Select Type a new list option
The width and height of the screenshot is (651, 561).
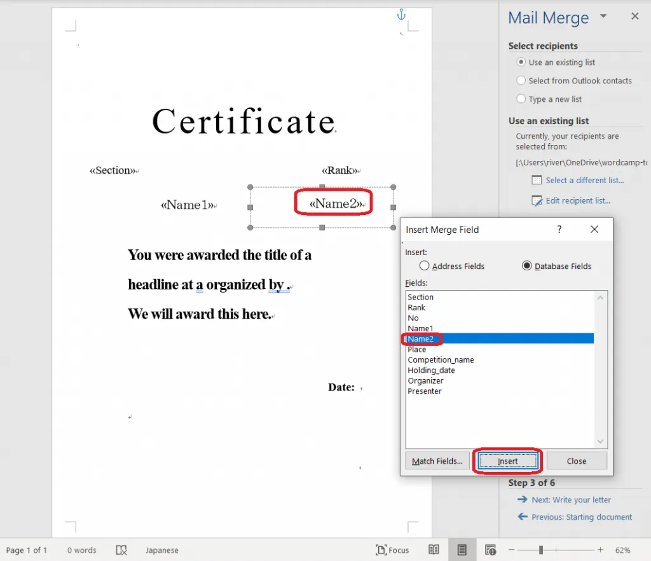pyautogui.click(x=521, y=99)
